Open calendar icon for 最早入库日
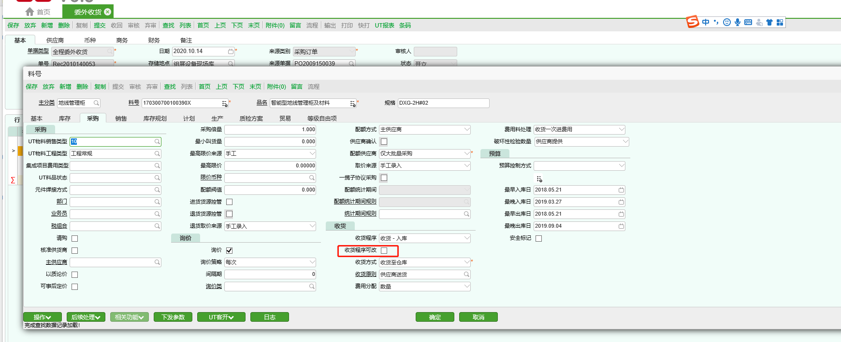 click(x=621, y=190)
